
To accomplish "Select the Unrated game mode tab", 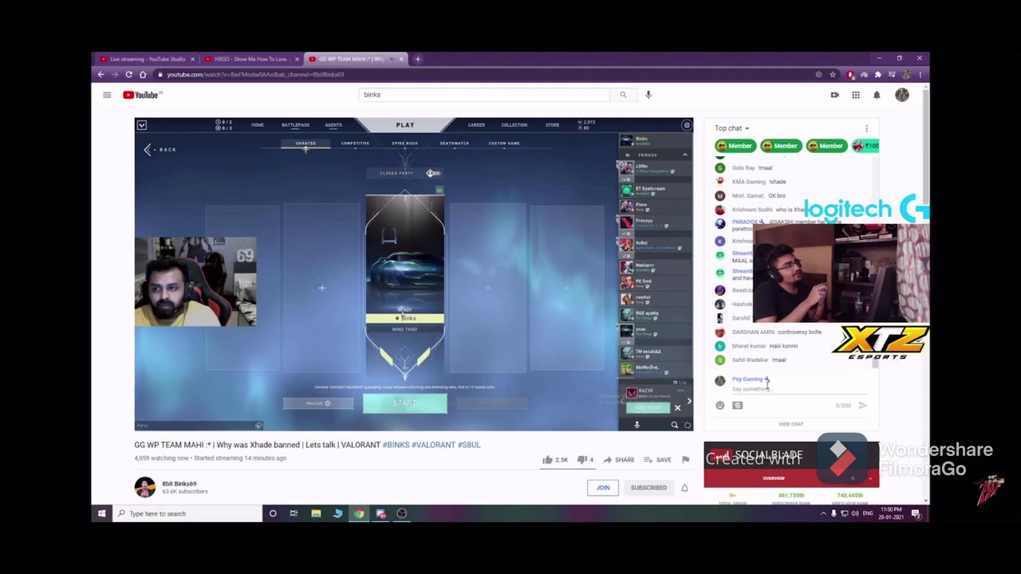I will [x=306, y=143].
